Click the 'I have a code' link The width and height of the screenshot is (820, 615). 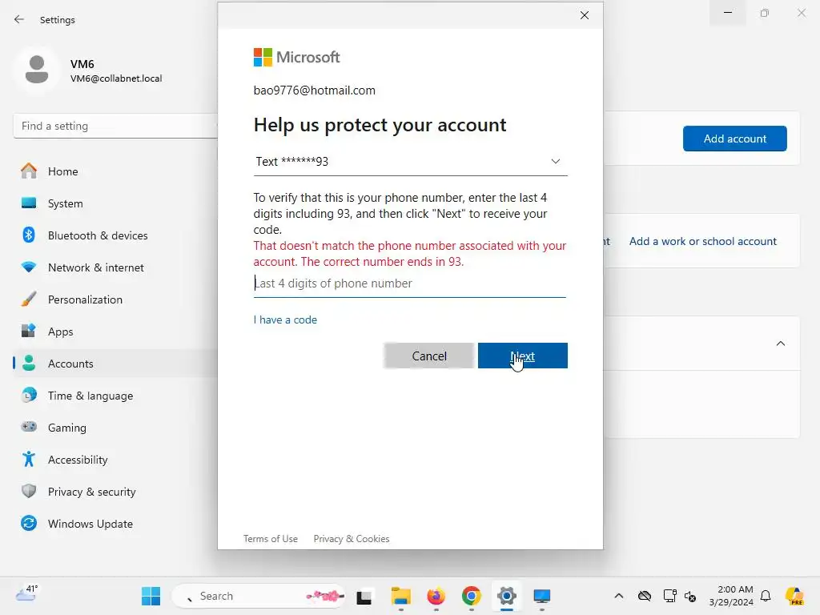pos(285,320)
